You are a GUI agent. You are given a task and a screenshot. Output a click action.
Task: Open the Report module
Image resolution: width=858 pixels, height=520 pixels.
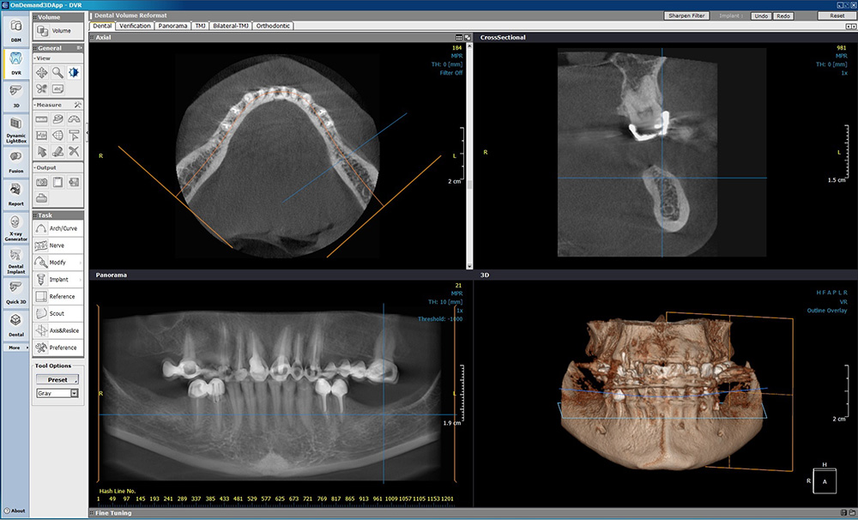coord(15,194)
